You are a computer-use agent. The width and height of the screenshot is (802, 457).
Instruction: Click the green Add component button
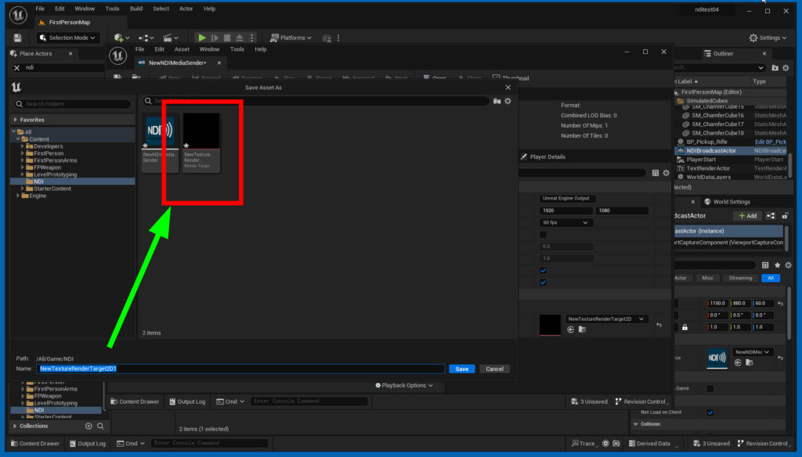click(x=747, y=216)
